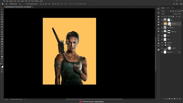Screen dimensions: 183x103
Task: Create a new group from panel footer
Action: [x=175, y=99]
